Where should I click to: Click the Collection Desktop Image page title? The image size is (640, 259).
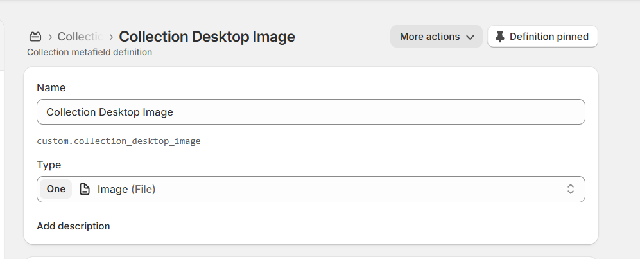click(207, 37)
